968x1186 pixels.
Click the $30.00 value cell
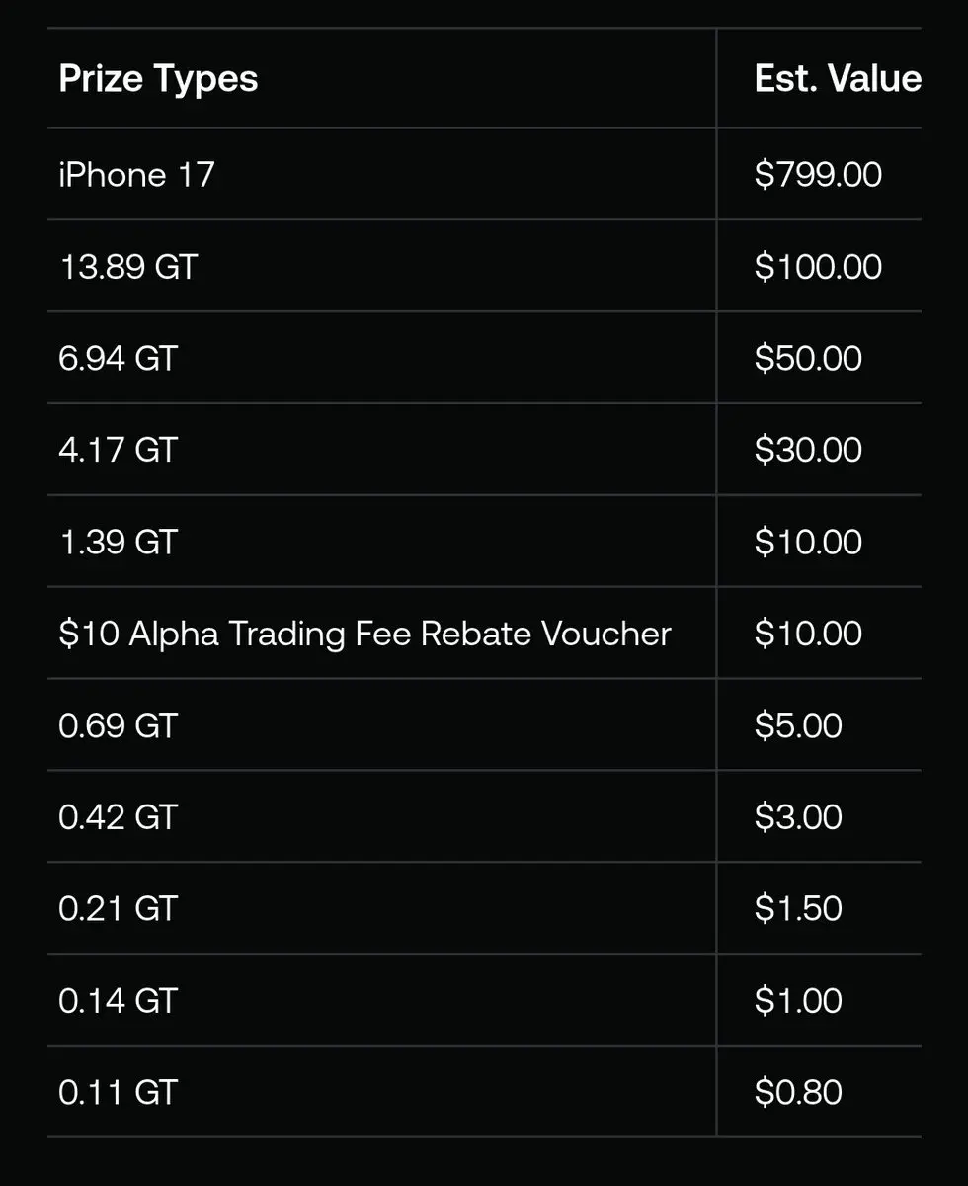point(808,450)
